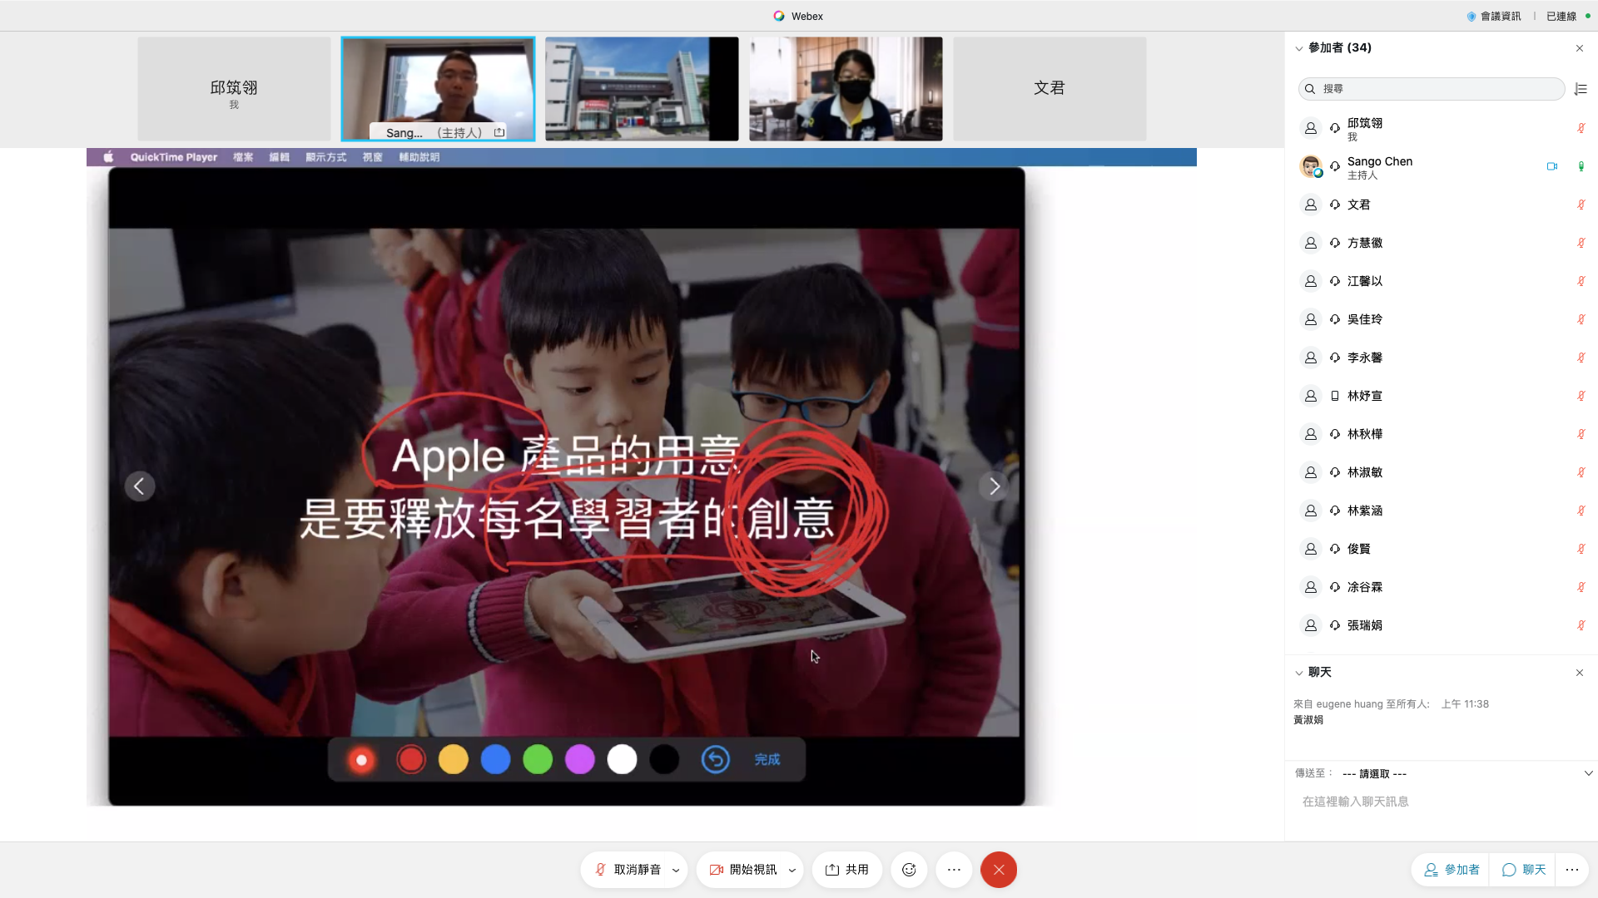Click the sort participants list icon

pos(1581,89)
